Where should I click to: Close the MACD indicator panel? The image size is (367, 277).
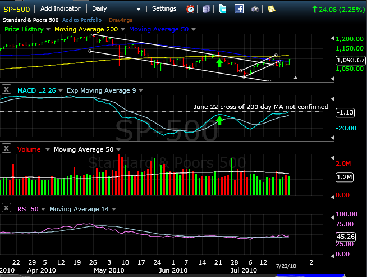7,89
